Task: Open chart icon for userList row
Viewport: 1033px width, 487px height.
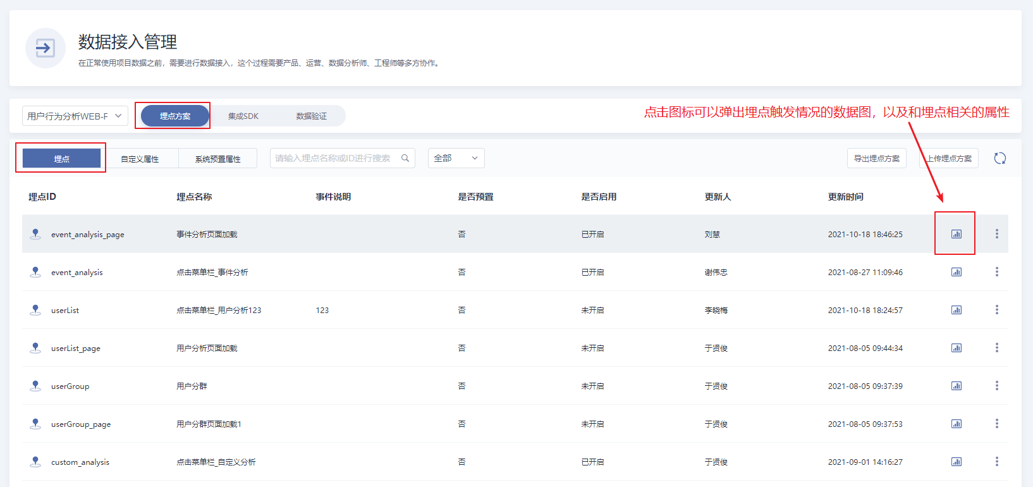Action: tap(957, 310)
